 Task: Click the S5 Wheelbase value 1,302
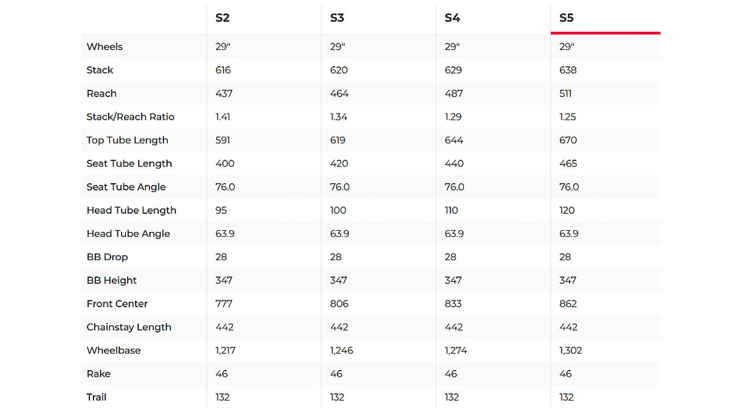point(571,350)
